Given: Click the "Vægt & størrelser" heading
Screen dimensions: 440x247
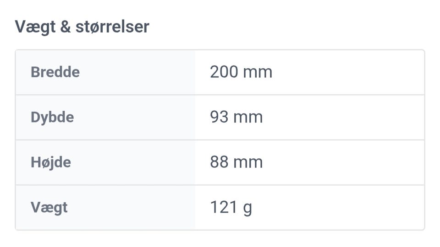Looking at the screenshot, I should 82,27.
